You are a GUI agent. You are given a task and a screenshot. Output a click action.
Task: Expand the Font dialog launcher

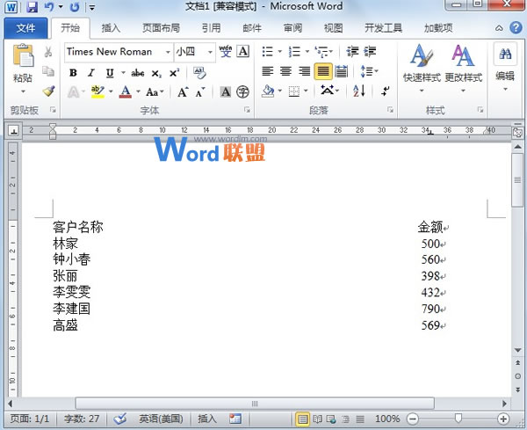247,110
